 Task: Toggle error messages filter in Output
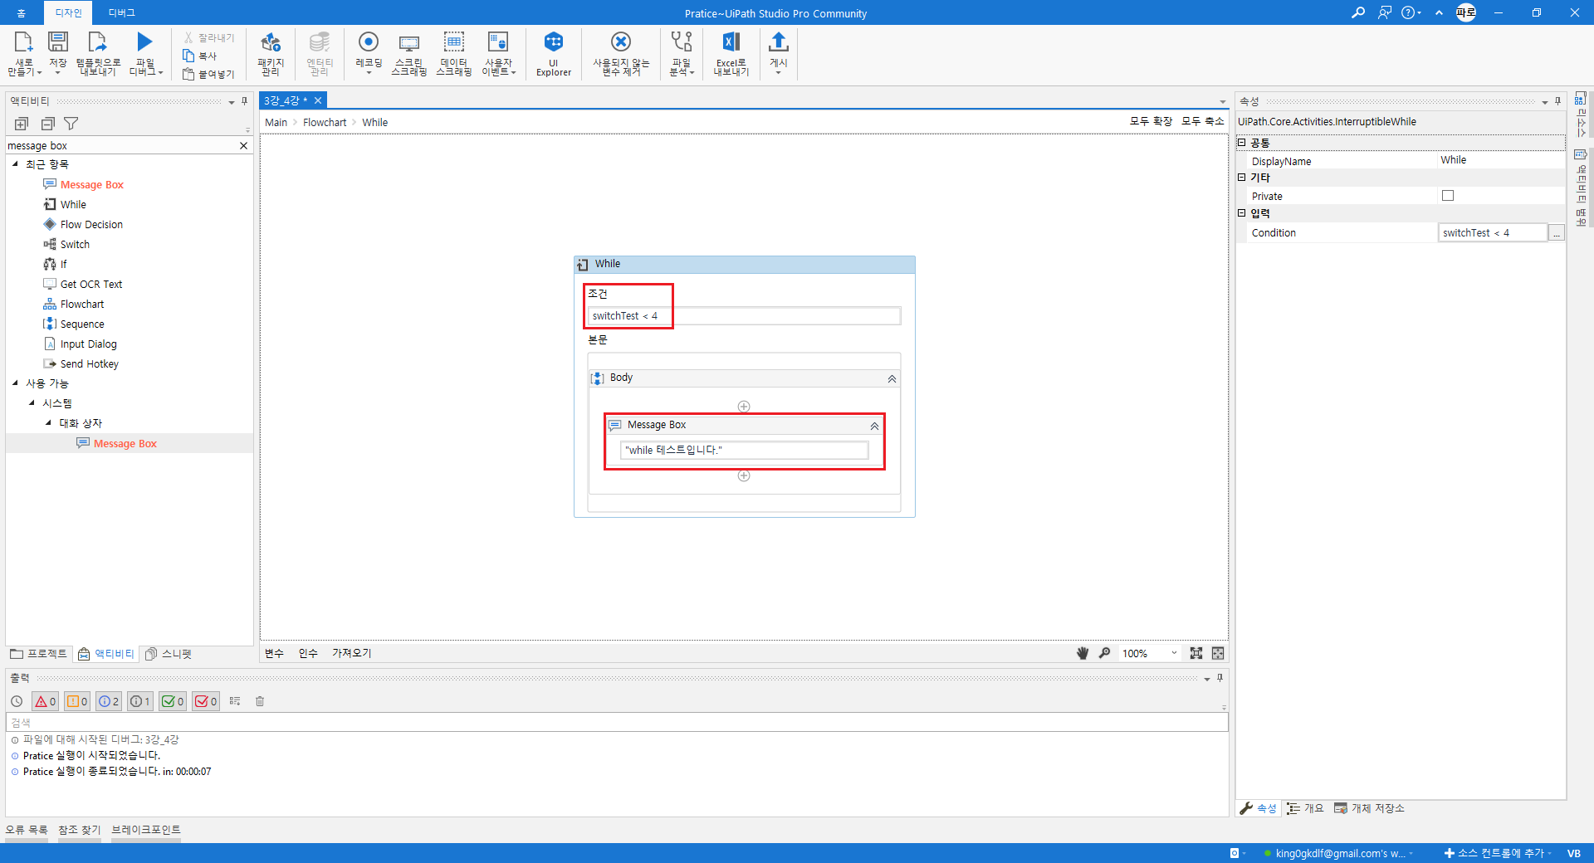(x=45, y=701)
